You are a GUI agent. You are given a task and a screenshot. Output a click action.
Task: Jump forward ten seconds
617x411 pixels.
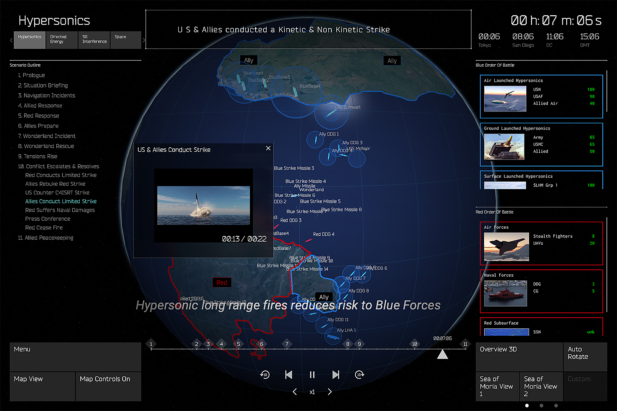pos(360,375)
